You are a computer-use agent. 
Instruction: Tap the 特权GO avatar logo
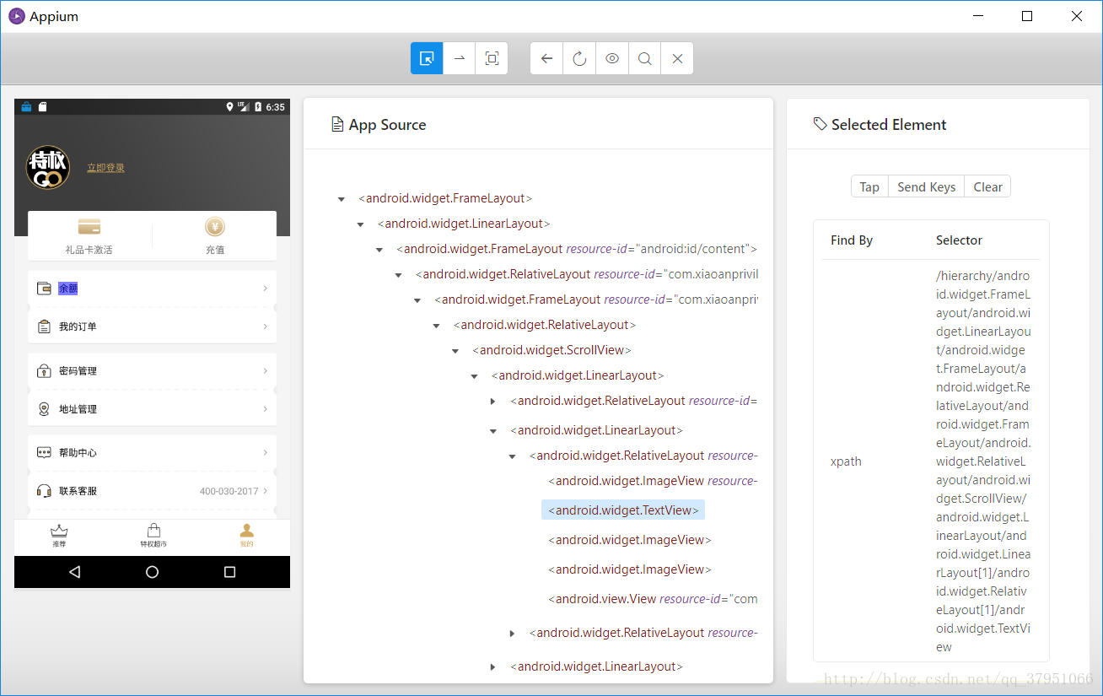pos(48,167)
